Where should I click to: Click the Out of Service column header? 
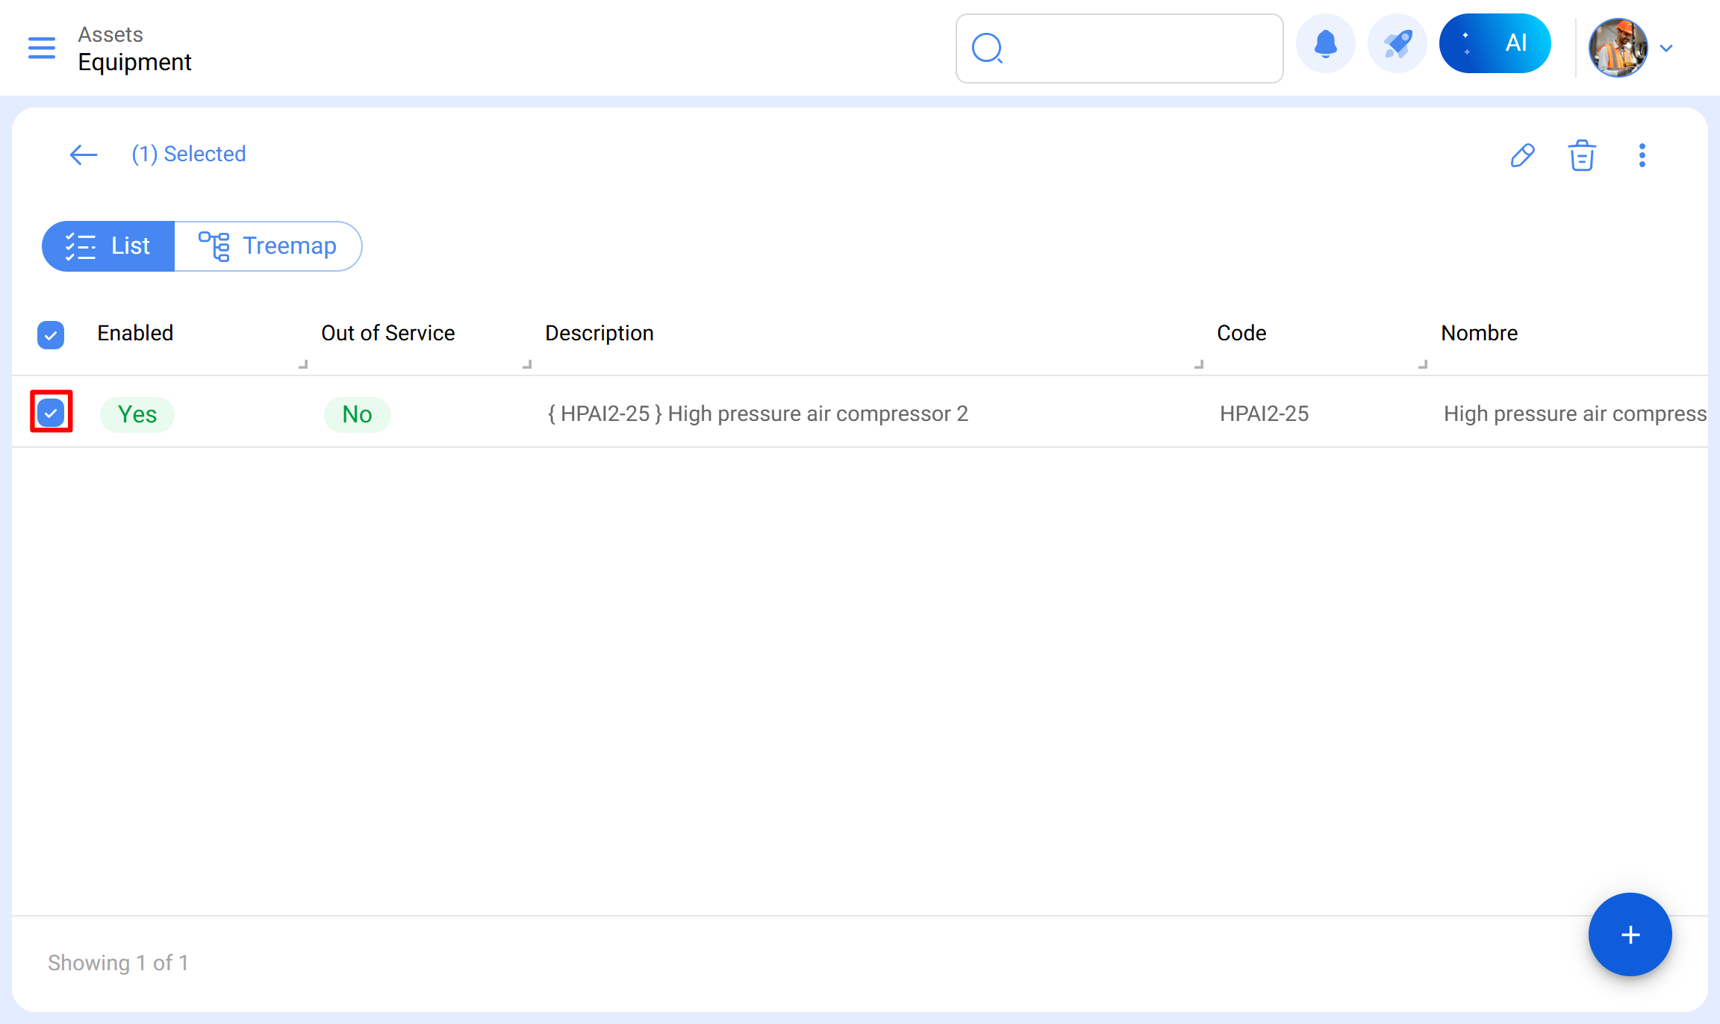coord(387,333)
